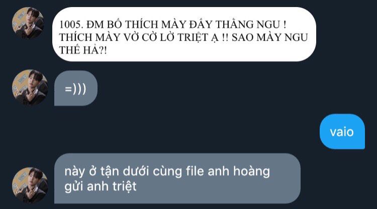Click the word "vaio" in blue bubble

click(x=342, y=132)
